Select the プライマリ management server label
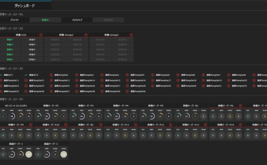This screenshot has height=165, width=267. [15, 20]
